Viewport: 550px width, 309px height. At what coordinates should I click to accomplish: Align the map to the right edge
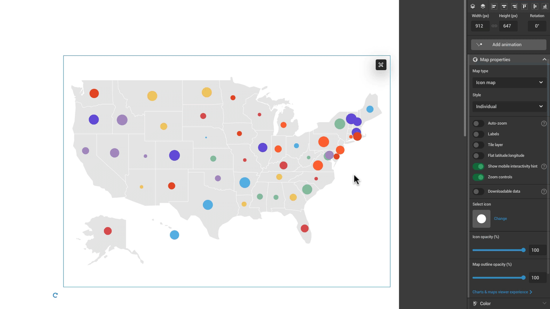click(514, 6)
